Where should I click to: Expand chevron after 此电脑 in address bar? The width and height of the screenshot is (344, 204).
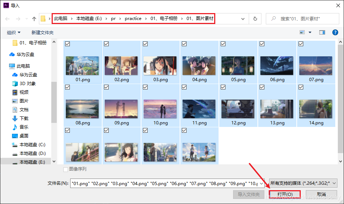pos(72,19)
